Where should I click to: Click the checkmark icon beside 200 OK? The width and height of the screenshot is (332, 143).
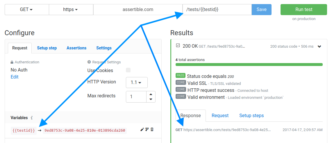[178, 45]
